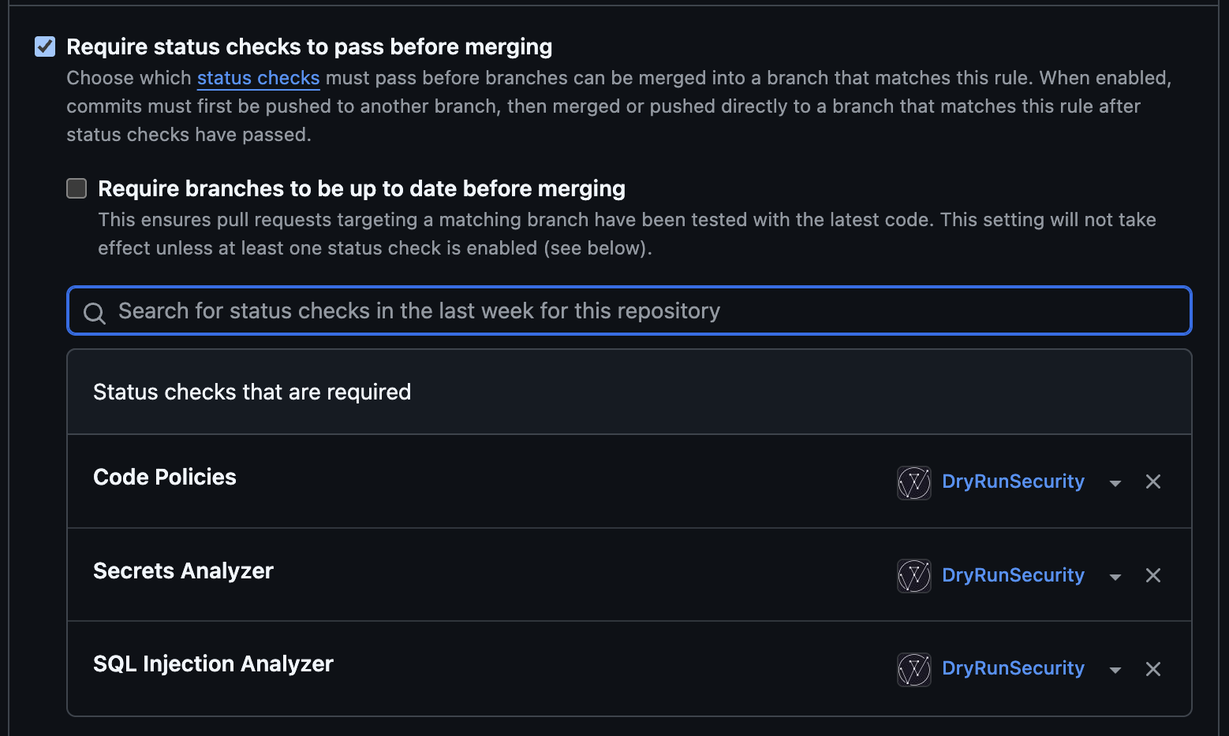Uncheck Require status checks to pass before merging
This screenshot has width=1229, height=736.
click(x=44, y=46)
